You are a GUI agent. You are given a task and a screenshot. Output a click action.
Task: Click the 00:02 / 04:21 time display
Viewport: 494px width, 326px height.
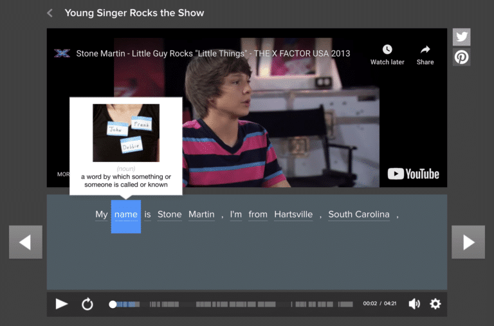point(380,303)
